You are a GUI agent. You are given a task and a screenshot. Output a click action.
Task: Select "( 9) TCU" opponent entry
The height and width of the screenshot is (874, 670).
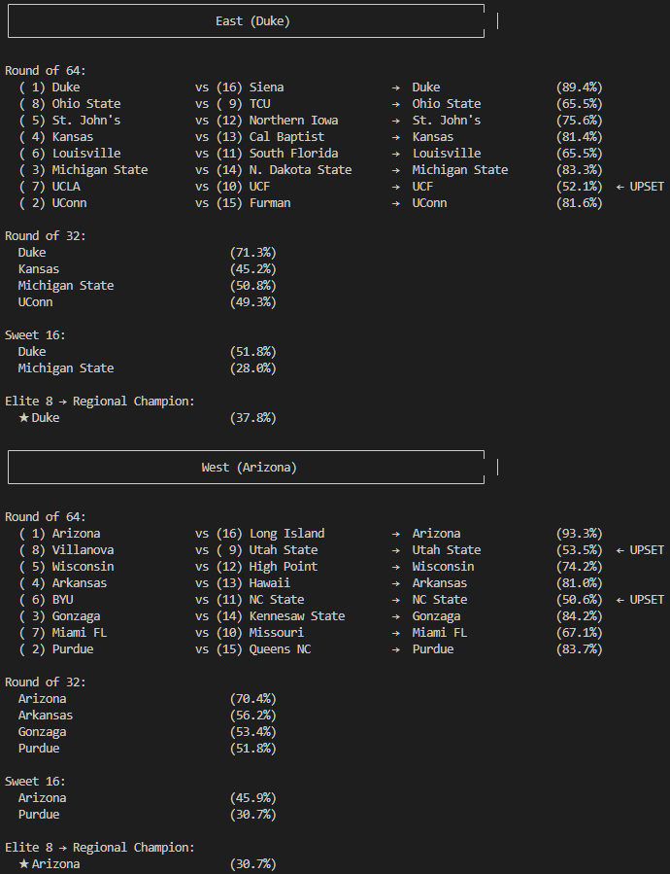pos(244,104)
